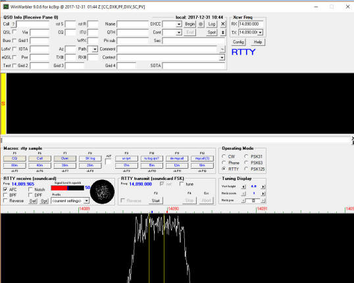Open the Contest dropdown
This screenshot has width=354, height=283.
[x=222, y=58]
